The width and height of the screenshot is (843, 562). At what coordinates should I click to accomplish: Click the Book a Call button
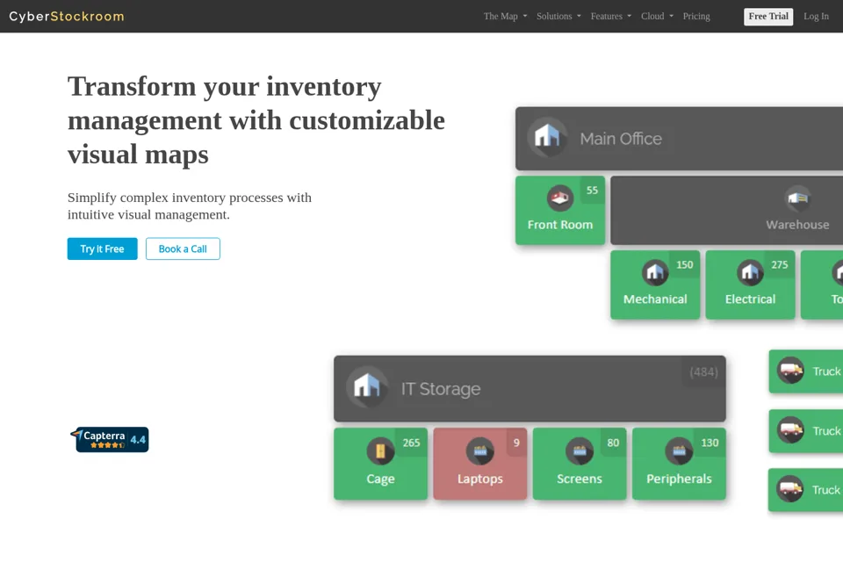(x=183, y=249)
